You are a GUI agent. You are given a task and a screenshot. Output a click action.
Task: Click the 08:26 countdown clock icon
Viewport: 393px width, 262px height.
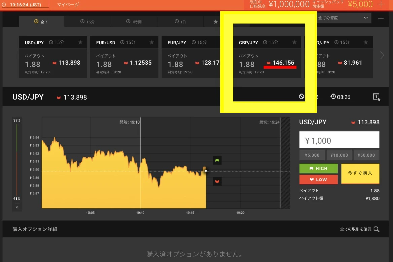pyautogui.click(x=333, y=97)
